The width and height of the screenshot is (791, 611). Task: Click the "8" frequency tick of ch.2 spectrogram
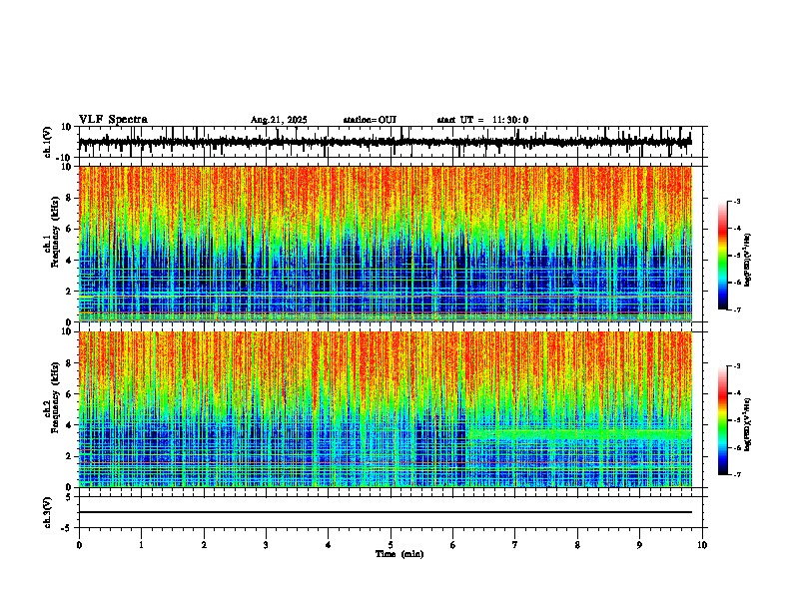pyautogui.click(x=70, y=363)
